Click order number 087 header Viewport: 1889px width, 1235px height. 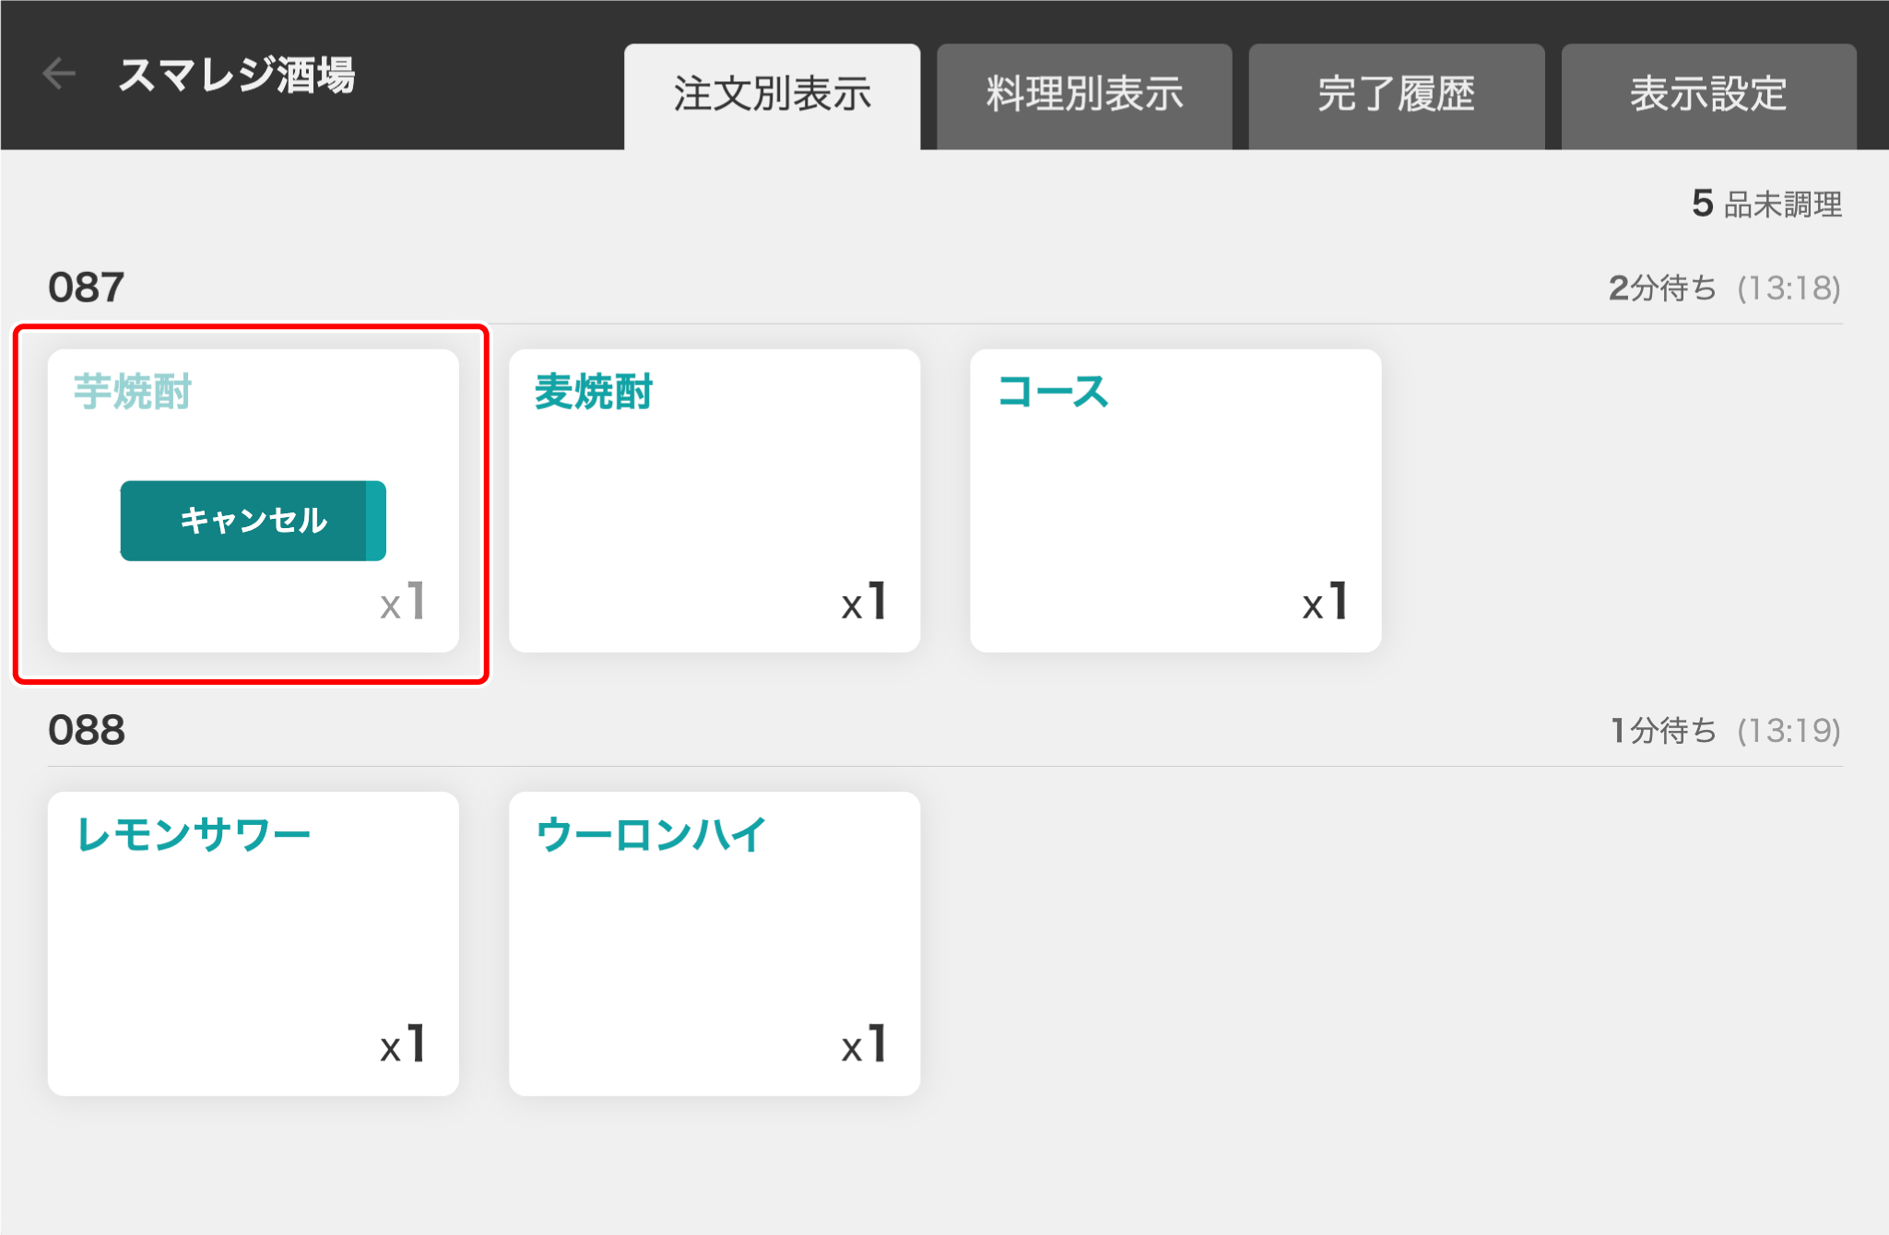86,288
